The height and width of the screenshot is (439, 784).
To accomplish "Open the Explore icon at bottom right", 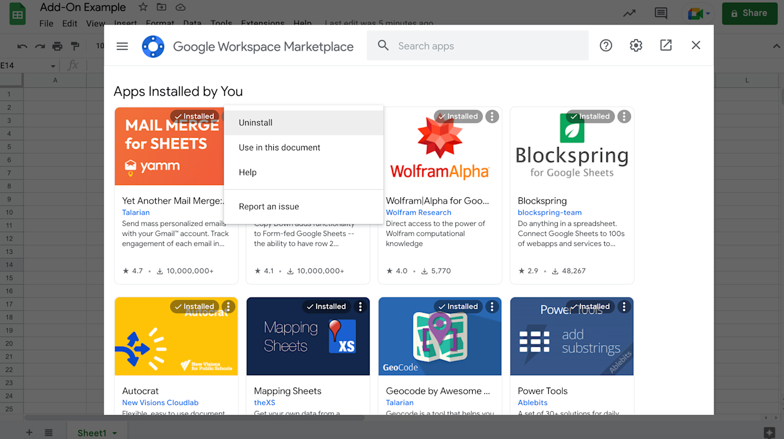I will tap(769, 432).
